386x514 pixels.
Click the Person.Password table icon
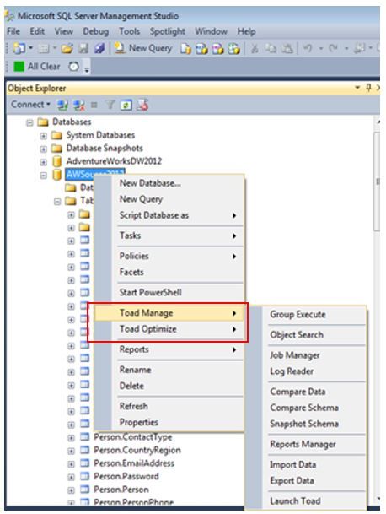tap(85, 476)
